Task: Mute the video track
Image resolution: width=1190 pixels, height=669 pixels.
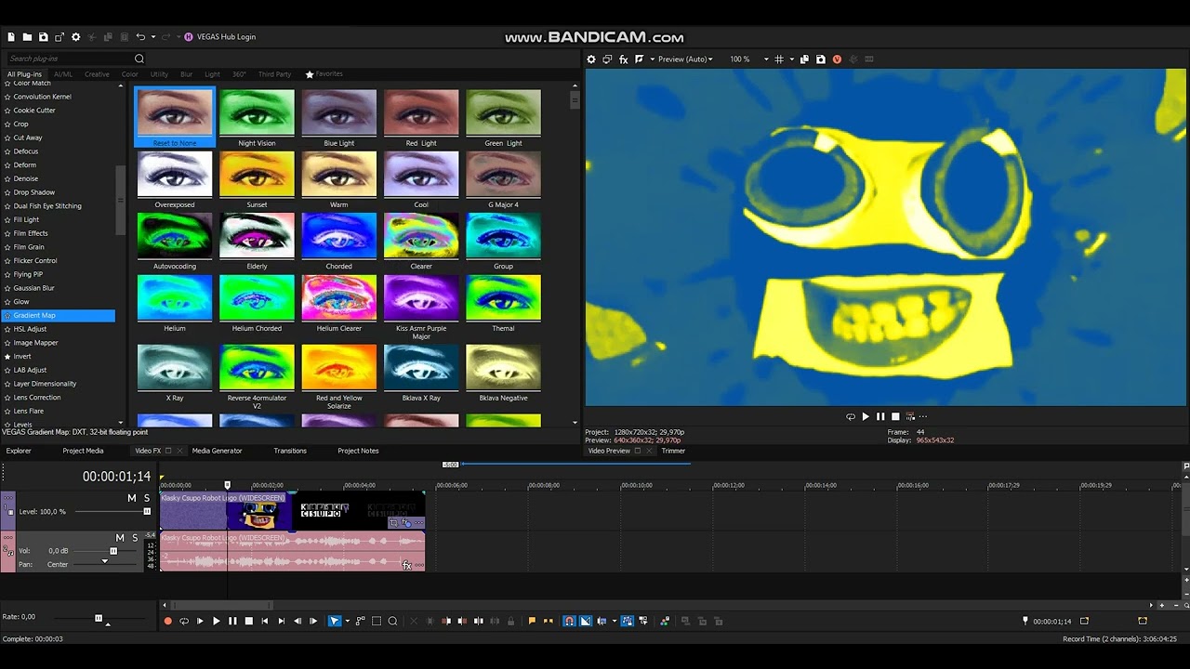Action: click(x=131, y=499)
